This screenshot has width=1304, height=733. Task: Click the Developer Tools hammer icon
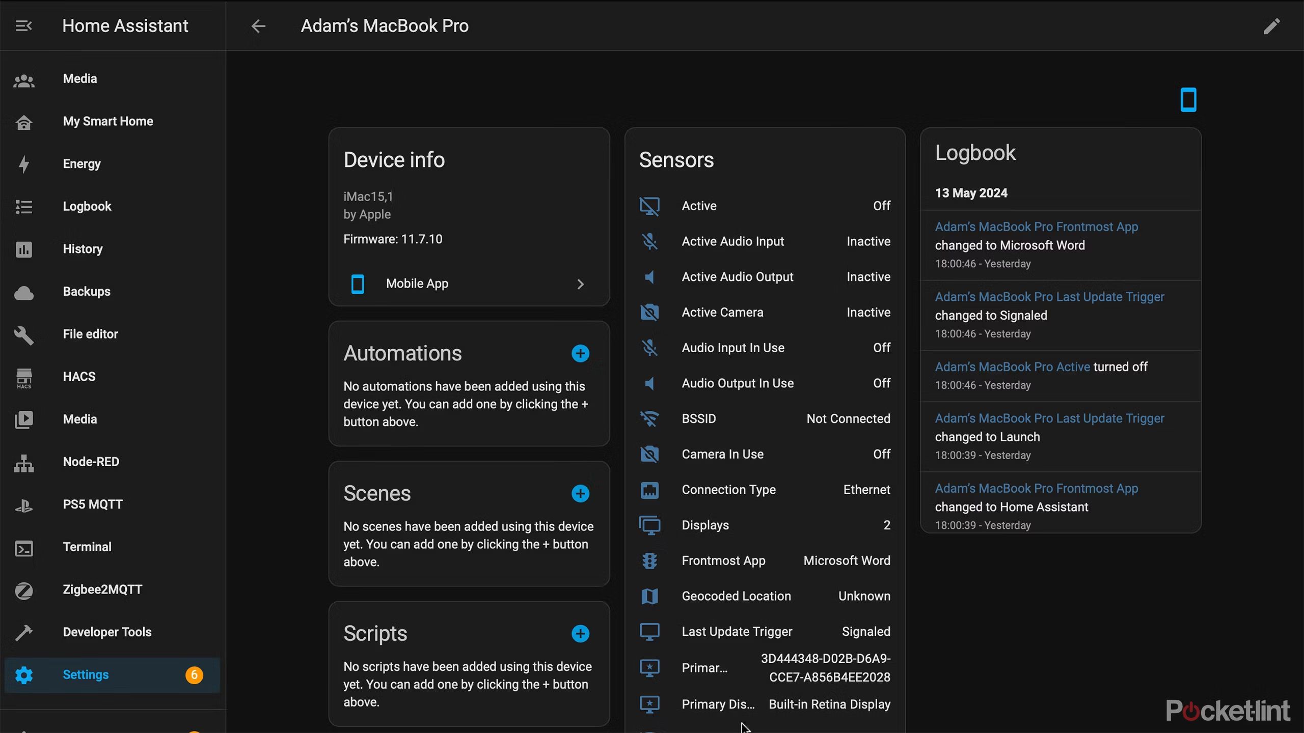click(x=24, y=633)
